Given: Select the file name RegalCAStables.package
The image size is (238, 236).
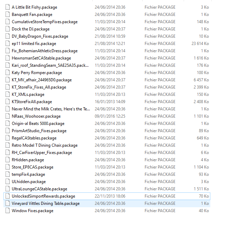Looking at the screenshot, I should pyautogui.click(x=34, y=138).
